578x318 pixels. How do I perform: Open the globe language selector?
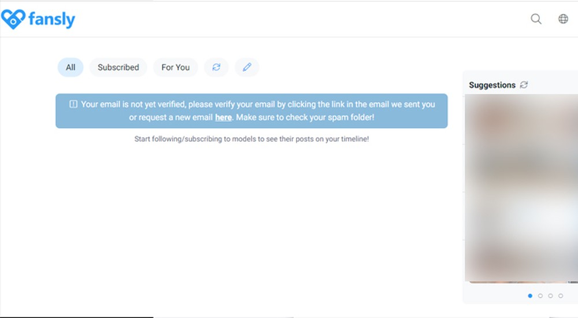pos(563,19)
